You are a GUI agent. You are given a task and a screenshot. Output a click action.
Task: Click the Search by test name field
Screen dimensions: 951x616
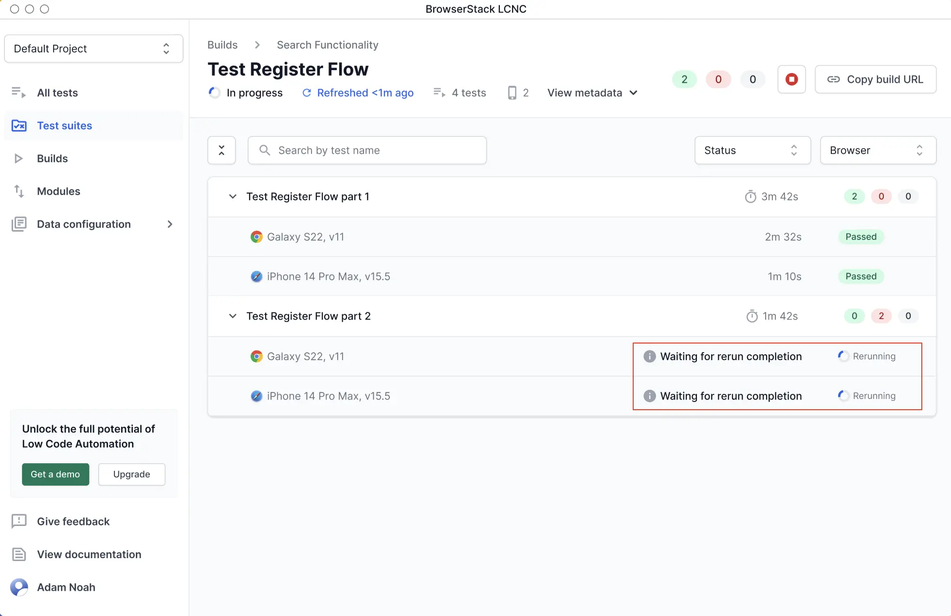[367, 150]
